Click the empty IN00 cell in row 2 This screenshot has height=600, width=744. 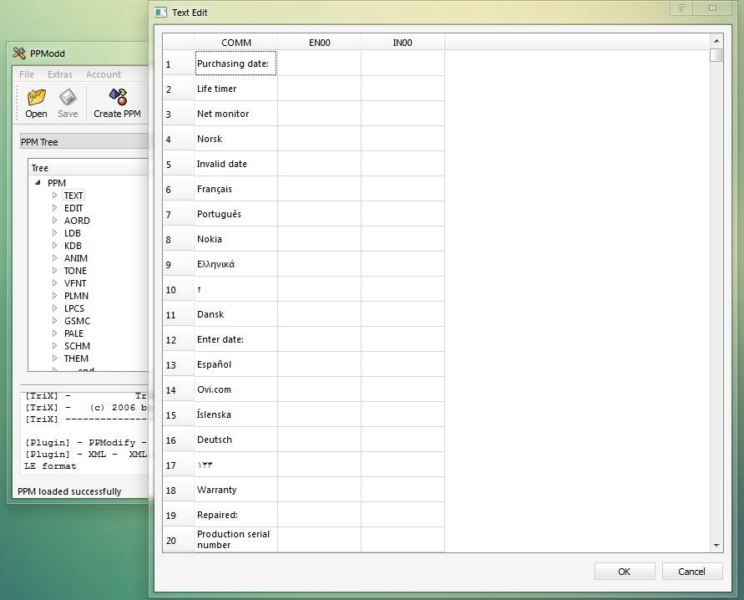tap(402, 89)
